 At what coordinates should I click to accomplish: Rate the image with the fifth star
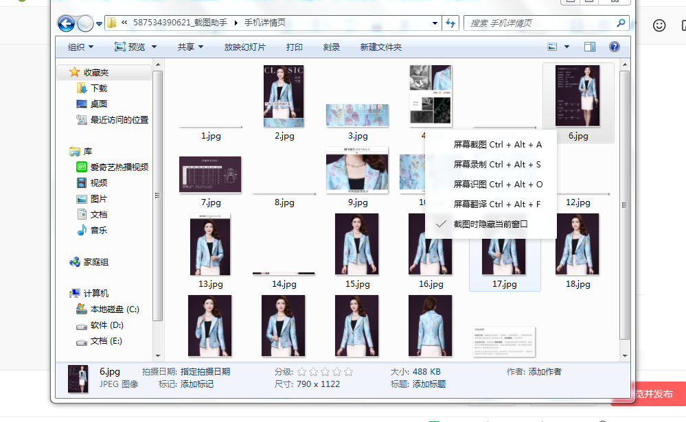(x=348, y=372)
